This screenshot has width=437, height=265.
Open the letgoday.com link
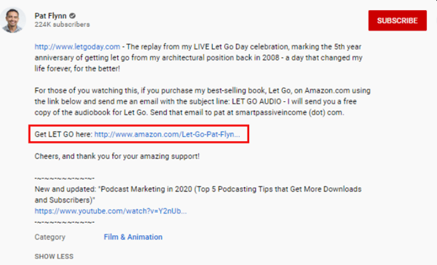(77, 47)
